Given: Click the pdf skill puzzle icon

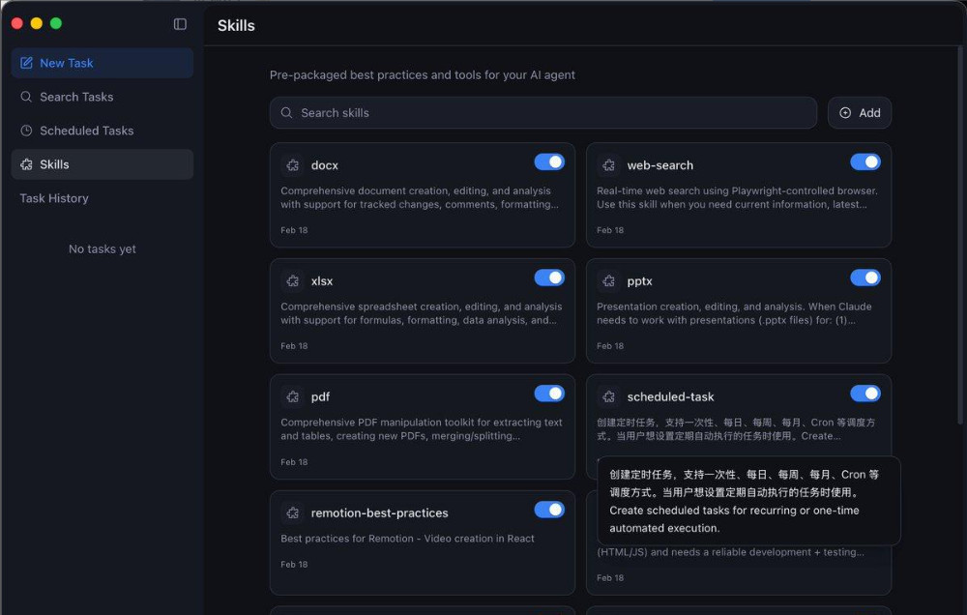Looking at the screenshot, I should point(292,396).
